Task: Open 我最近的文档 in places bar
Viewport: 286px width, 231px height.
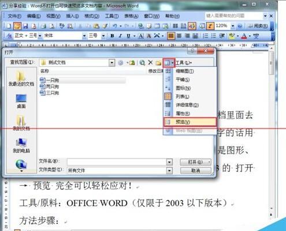Action: click(21, 79)
